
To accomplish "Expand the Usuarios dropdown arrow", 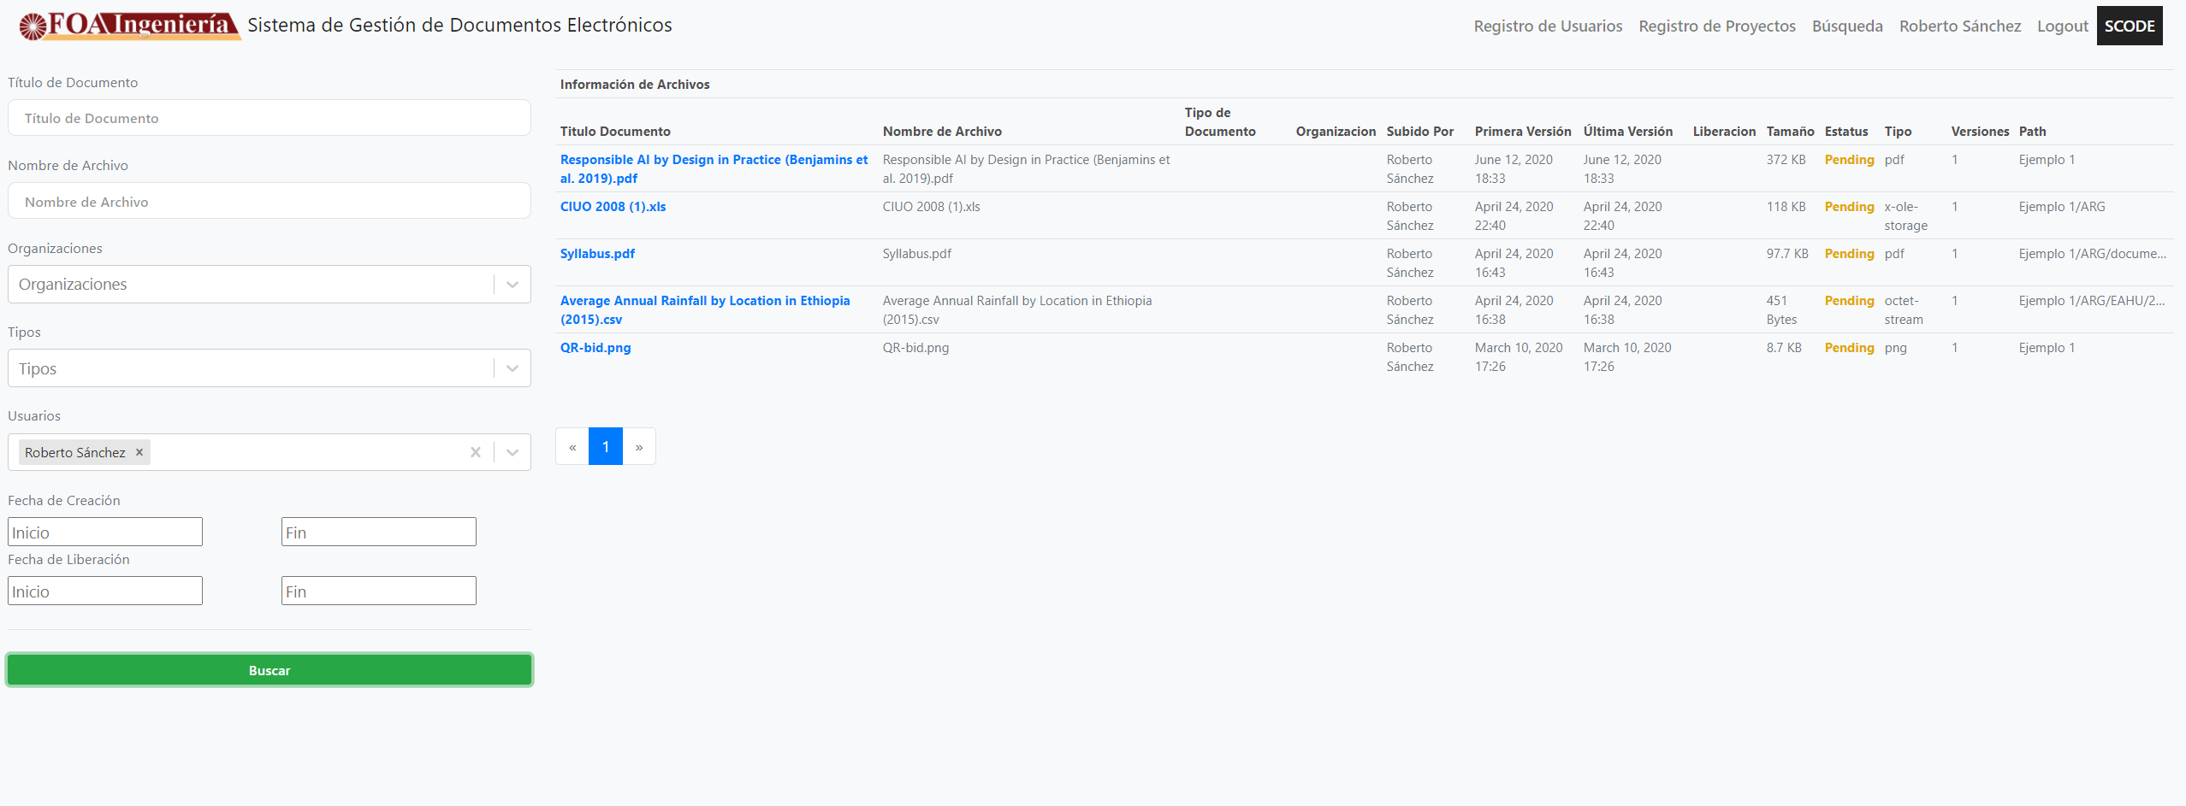I will (x=512, y=452).
